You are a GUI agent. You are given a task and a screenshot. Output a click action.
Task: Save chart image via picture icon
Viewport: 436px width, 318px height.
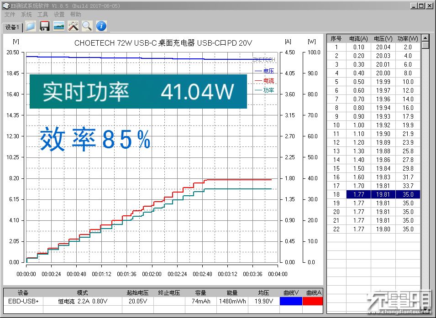click(59, 26)
